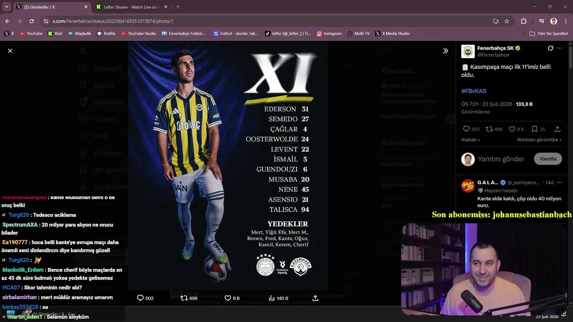Click the @Fenerbahce handle text

coord(493,55)
